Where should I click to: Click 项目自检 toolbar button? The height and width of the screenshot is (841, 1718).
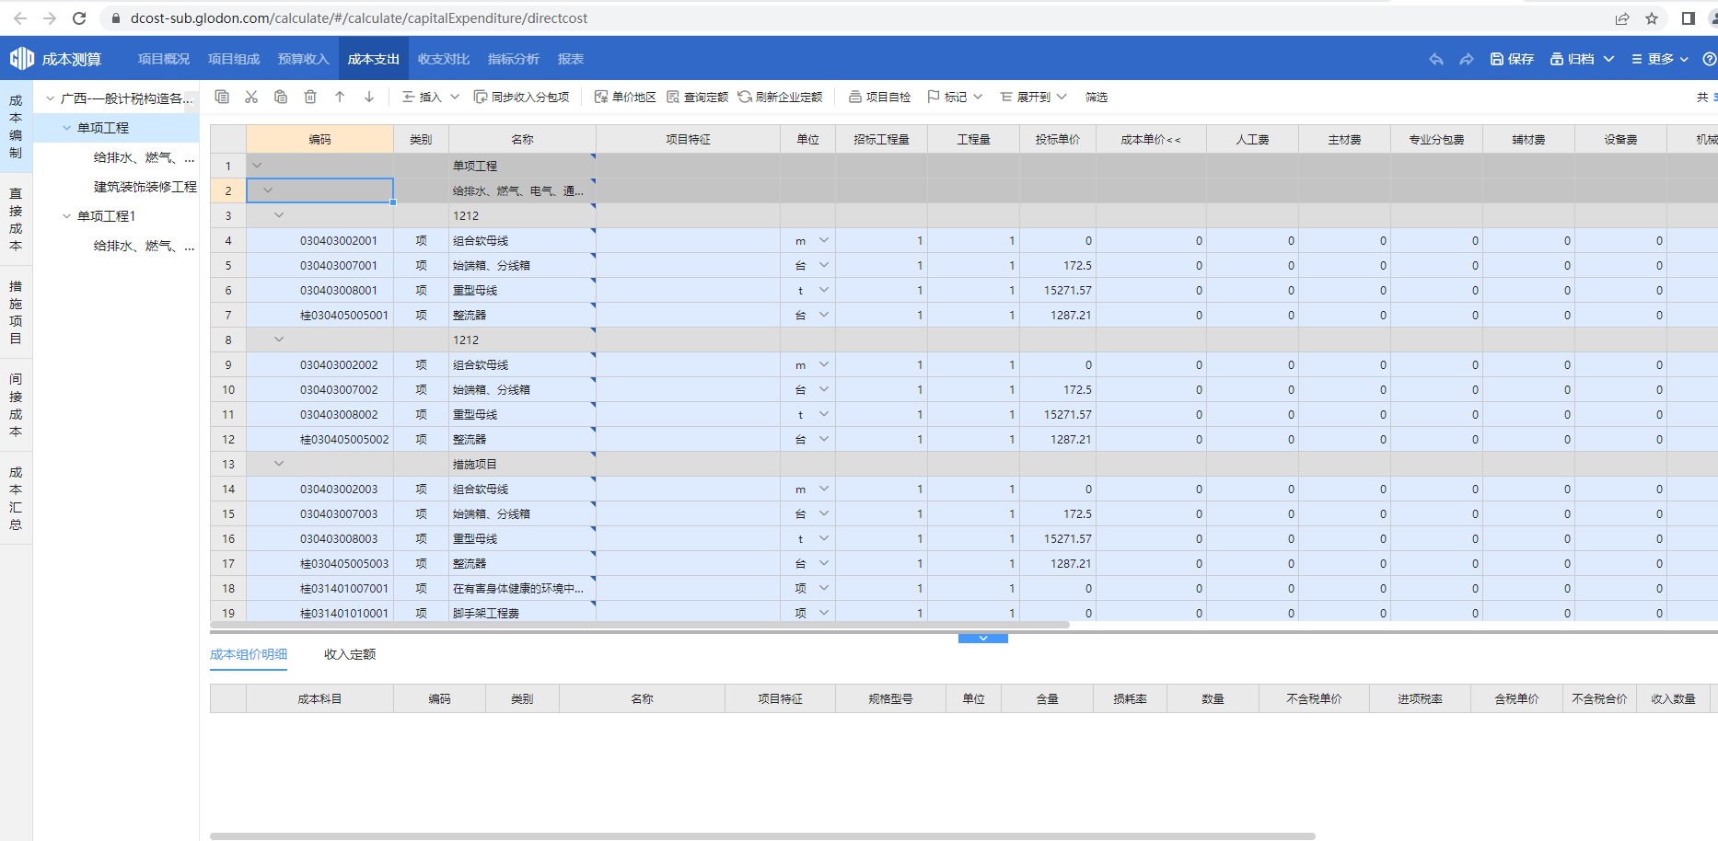(879, 97)
